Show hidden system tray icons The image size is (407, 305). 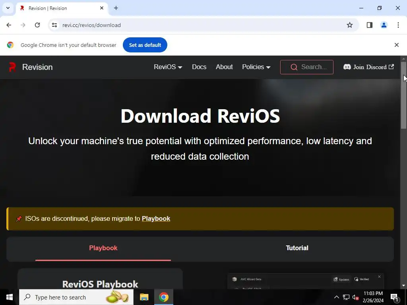tap(336, 297)
